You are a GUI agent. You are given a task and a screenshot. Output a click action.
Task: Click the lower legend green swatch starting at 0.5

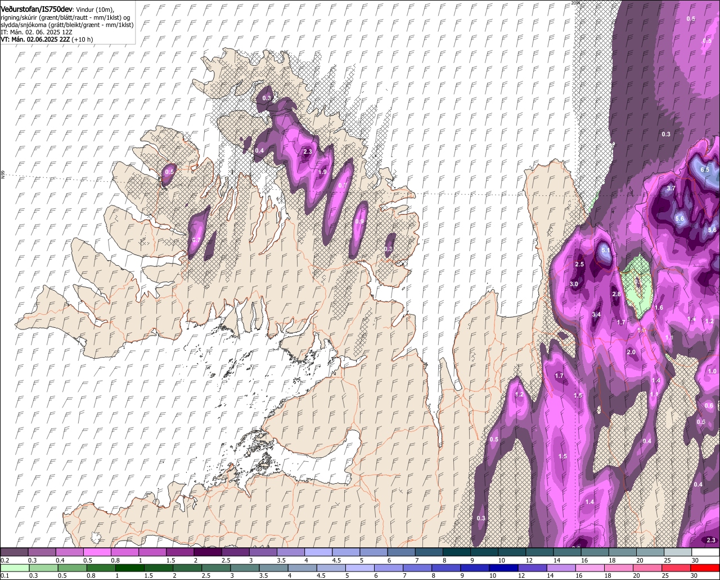[72, 568]
